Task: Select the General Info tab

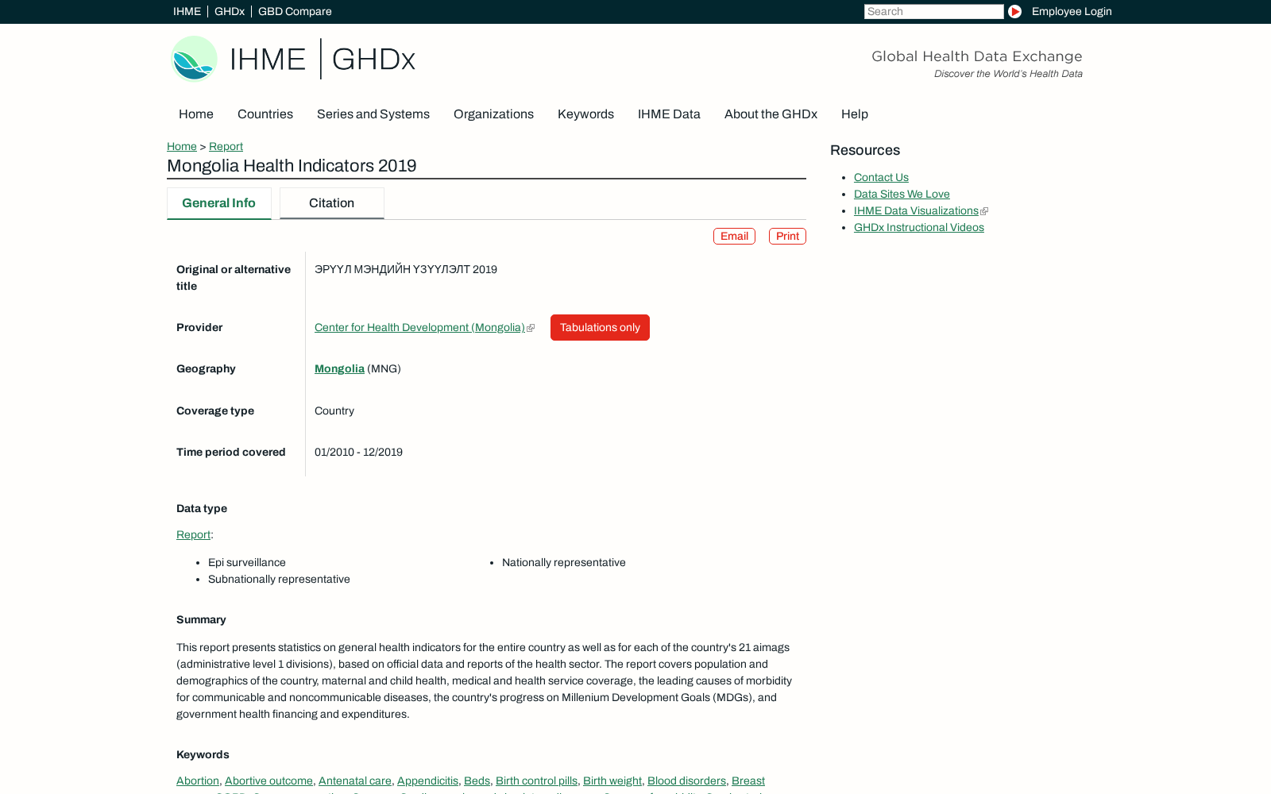Action: coord(219,203)
